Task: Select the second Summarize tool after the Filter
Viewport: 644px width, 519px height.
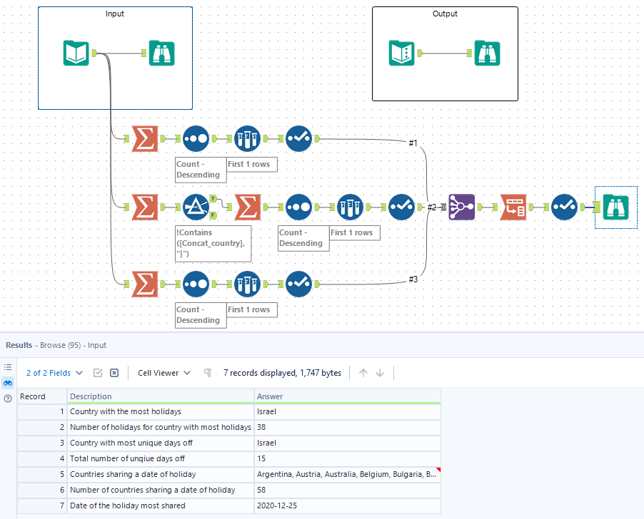Action: pyautogui.click(x=247, y=207)
